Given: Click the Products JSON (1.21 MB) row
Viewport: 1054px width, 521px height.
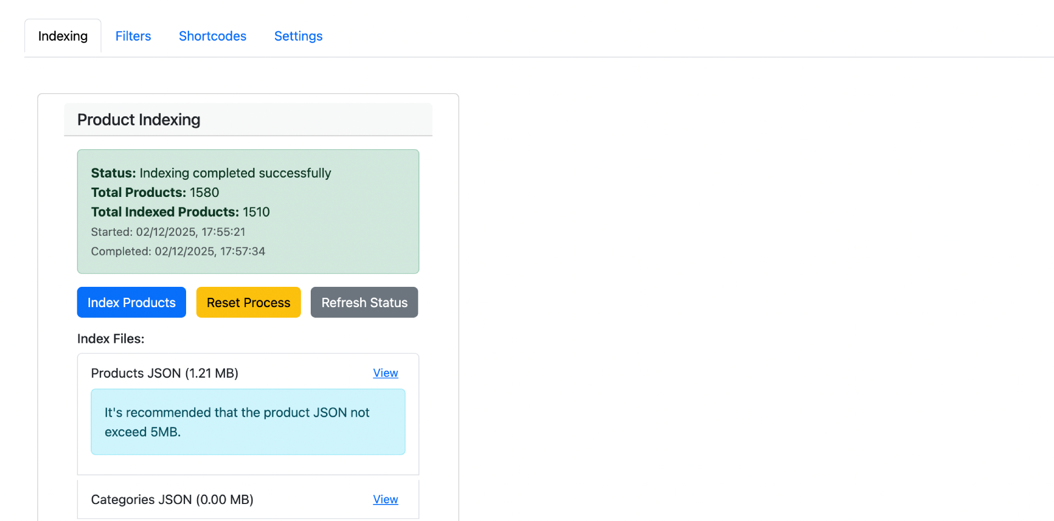Looking at the screenshot, I should click(x=165, y=373).
